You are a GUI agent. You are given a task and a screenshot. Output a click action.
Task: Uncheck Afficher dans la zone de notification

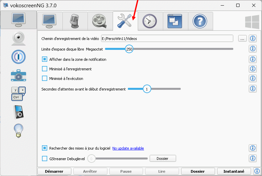click(x=45, y=59)
